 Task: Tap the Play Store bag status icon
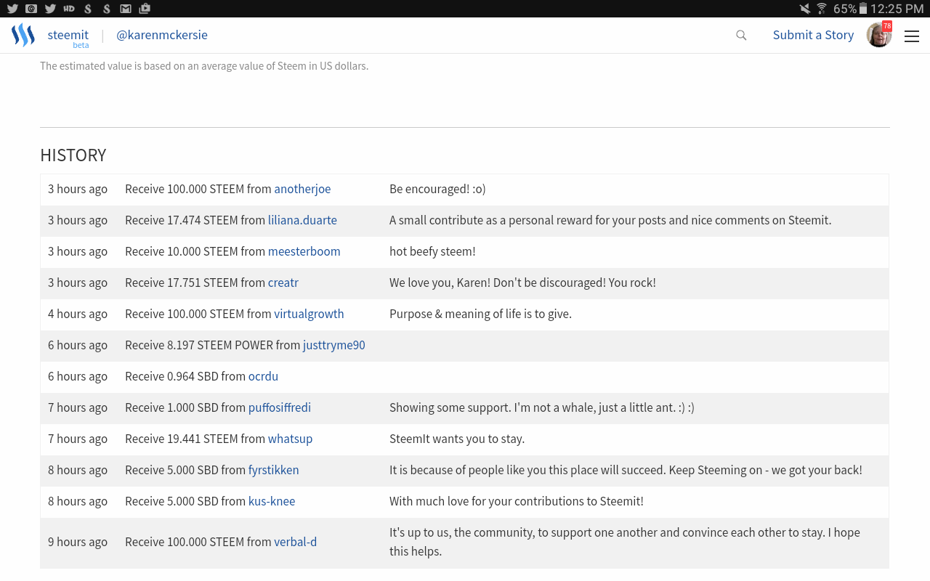(x=145, y=9)
